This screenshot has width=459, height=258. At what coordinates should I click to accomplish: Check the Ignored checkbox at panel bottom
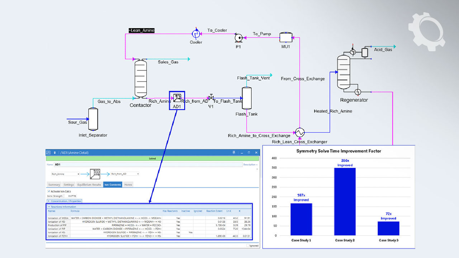[x=248, y=245]
